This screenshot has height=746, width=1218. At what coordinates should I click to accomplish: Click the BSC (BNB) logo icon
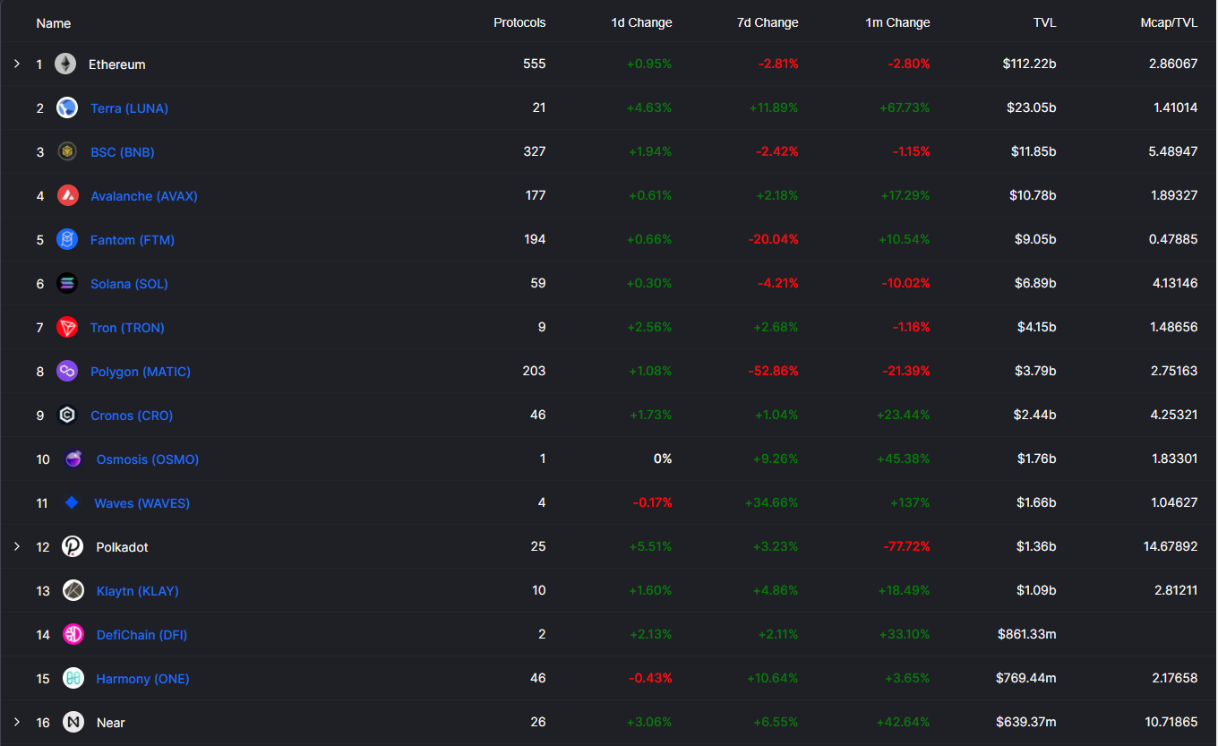tap(67, 151)
